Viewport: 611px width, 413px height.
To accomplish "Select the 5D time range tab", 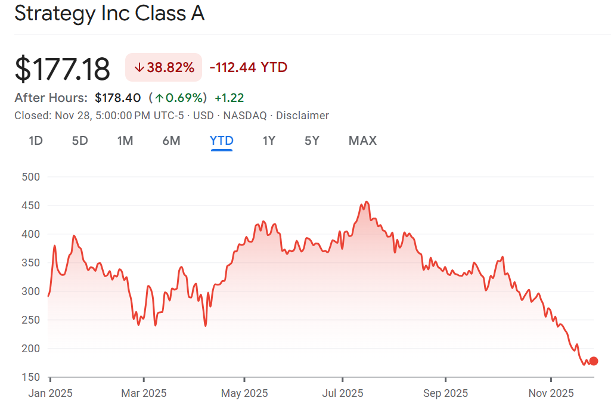I will (80, 141).
